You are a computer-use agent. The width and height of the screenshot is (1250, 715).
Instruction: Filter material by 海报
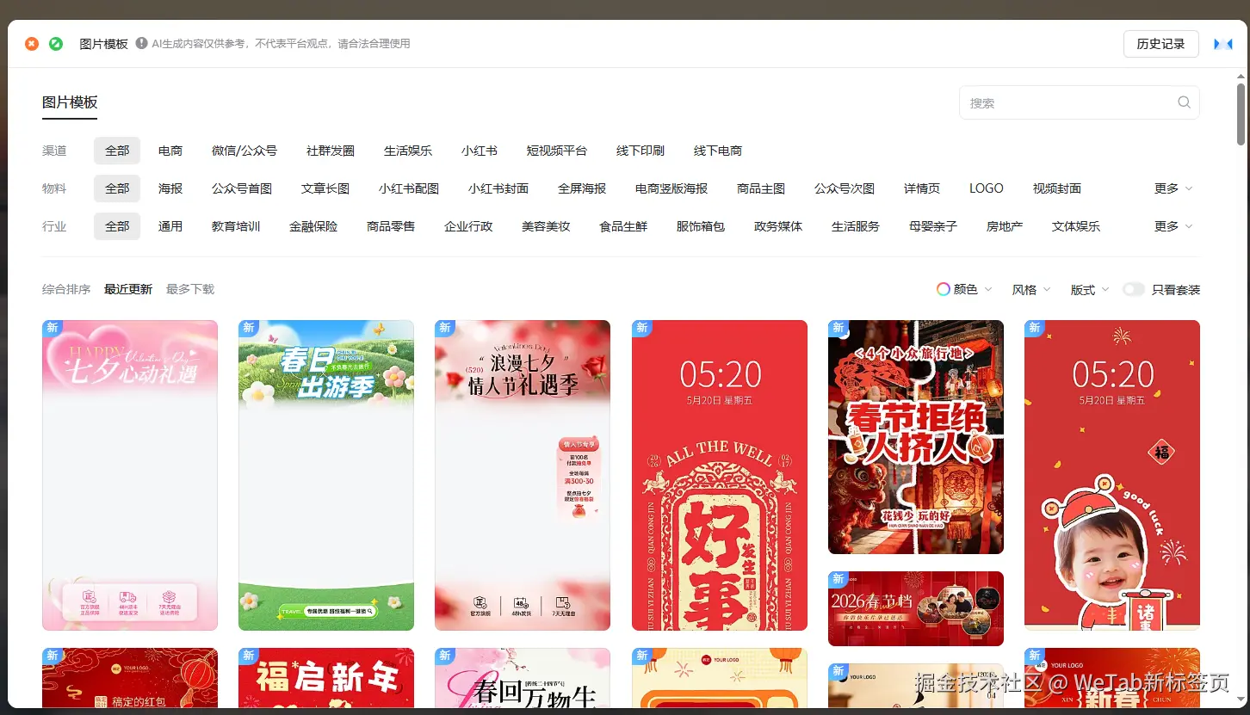coord(170,188)
